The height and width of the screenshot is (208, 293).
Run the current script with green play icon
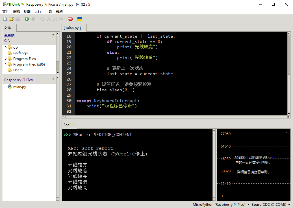27,19
